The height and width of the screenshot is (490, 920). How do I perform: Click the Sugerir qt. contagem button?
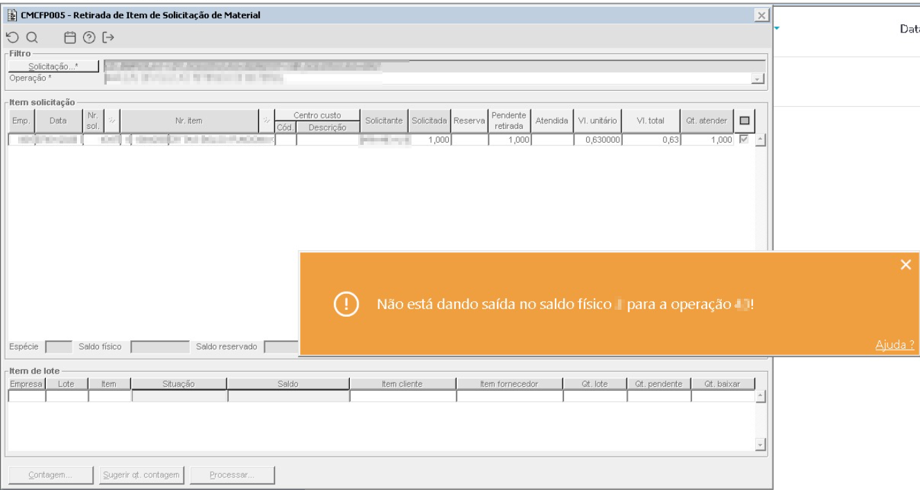141,475
